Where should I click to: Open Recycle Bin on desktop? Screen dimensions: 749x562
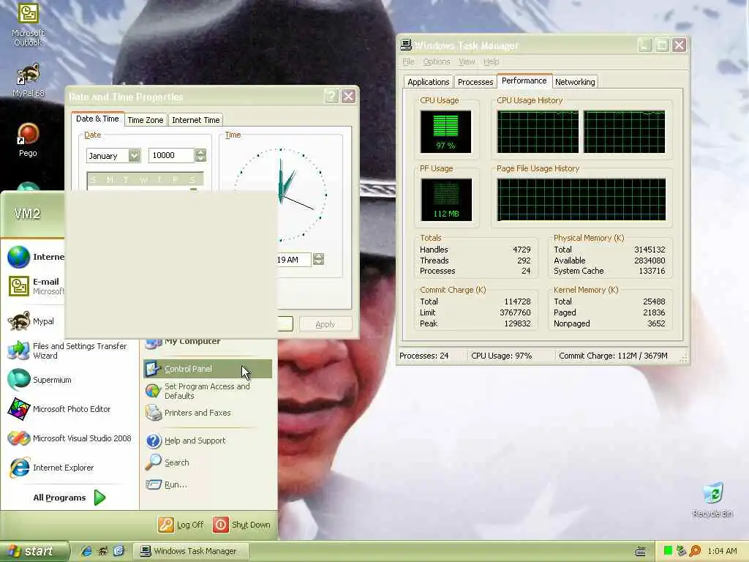pyautogui.click(x=712, y=500)
